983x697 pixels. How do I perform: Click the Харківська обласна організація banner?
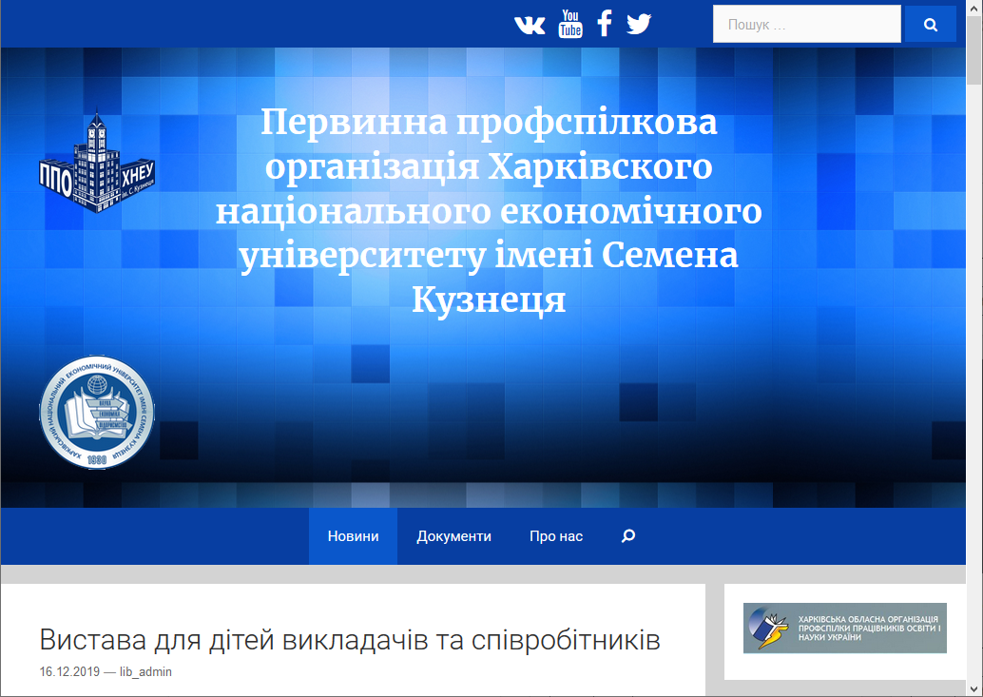pyautogui.click(x=844, y=629)
